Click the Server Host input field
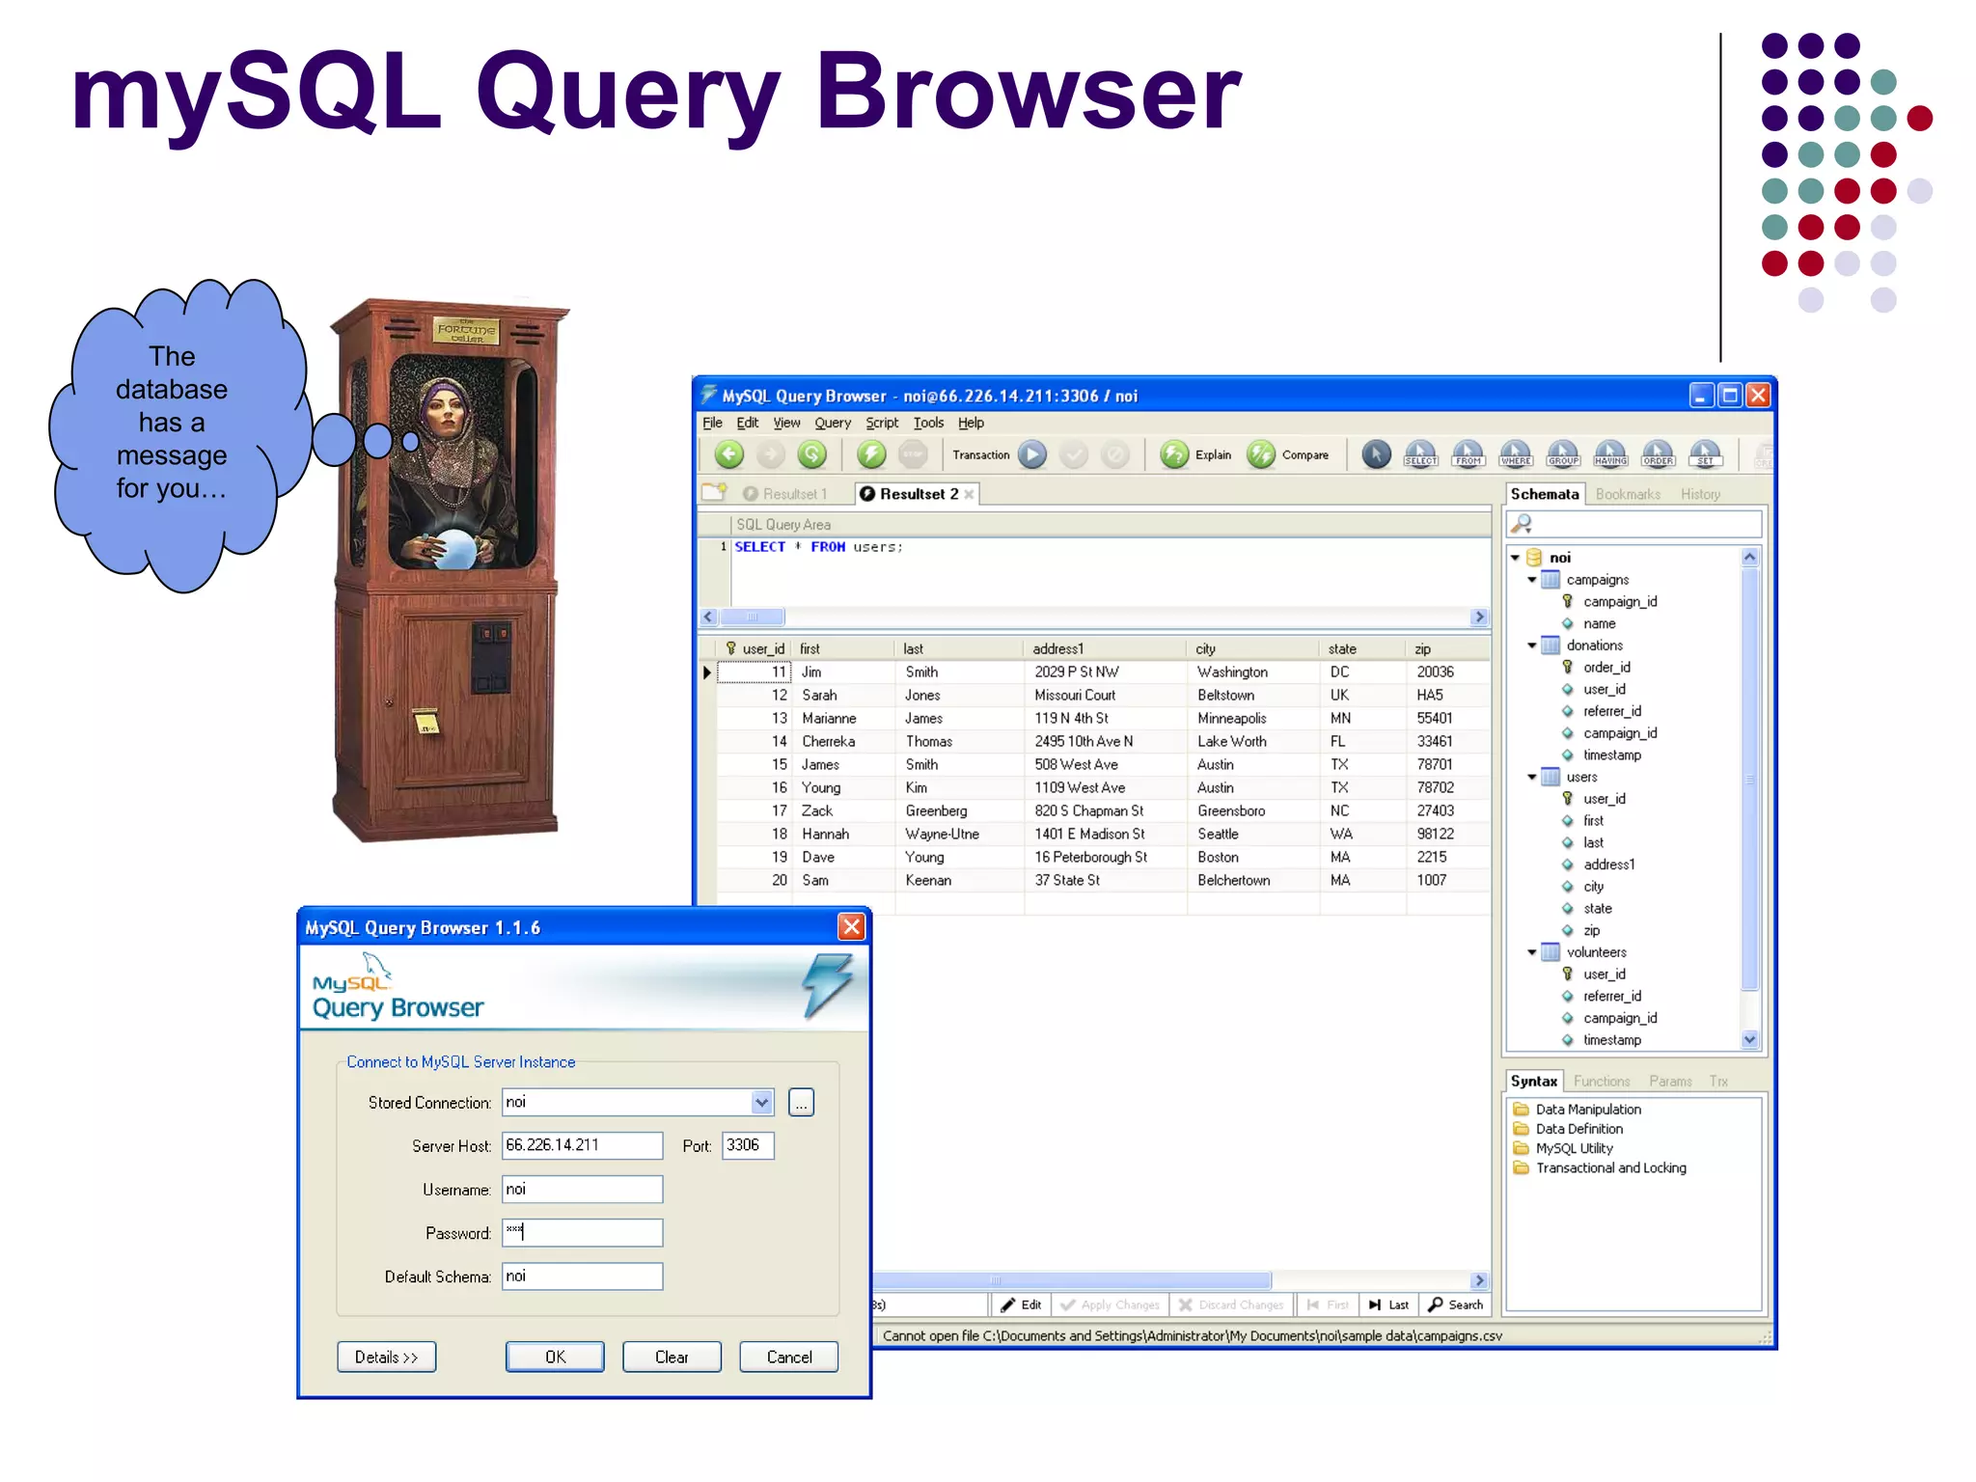The height and width of the screenshot is (1482, 1976). pos(582,1145)
